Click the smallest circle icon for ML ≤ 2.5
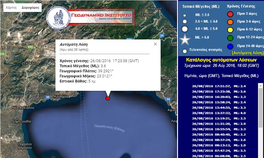The width and height of the screenshot is (264, 158). (185, 15)
